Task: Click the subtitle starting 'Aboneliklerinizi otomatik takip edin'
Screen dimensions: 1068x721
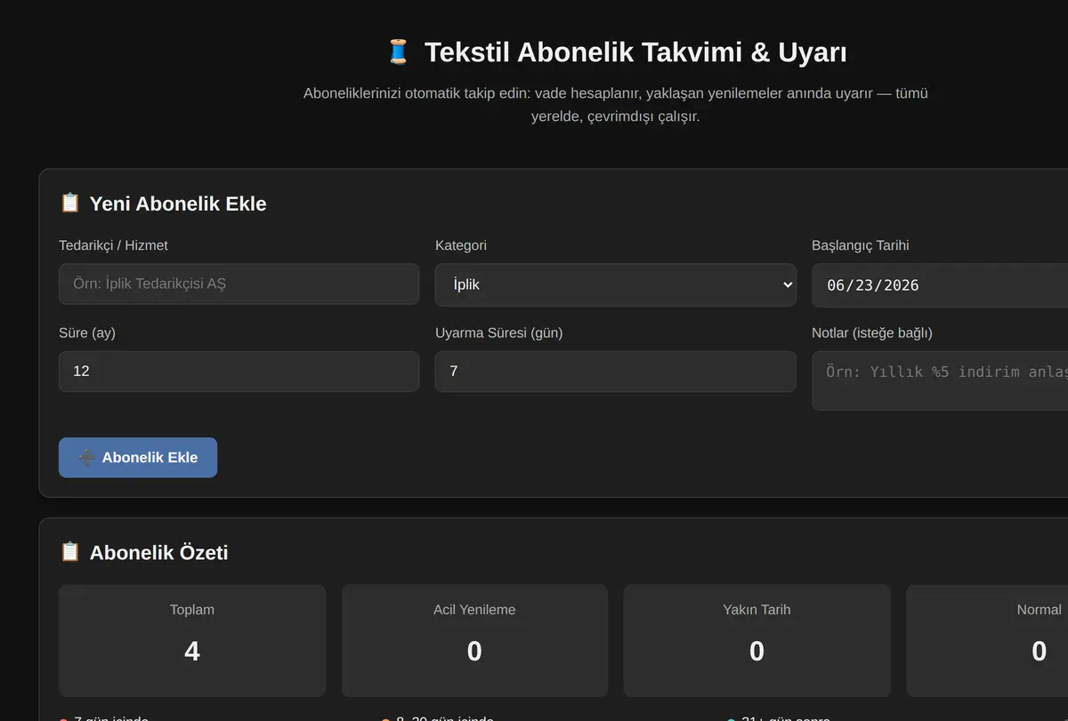Action: [x=616, y=105]
